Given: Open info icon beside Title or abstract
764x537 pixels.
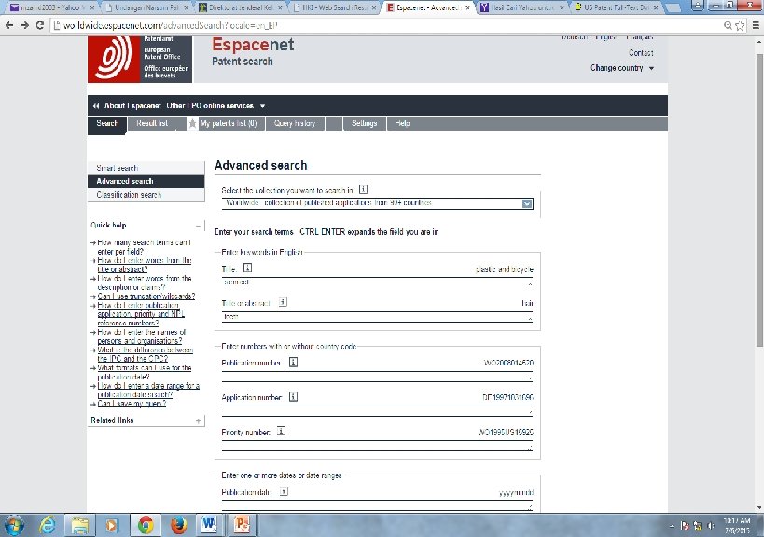Looking at the screenshot, I should point(283,302).
